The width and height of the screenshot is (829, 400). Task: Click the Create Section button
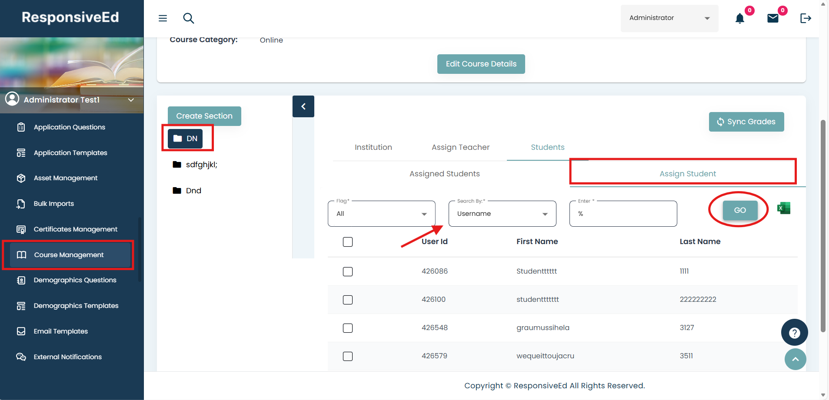[204, 116]
